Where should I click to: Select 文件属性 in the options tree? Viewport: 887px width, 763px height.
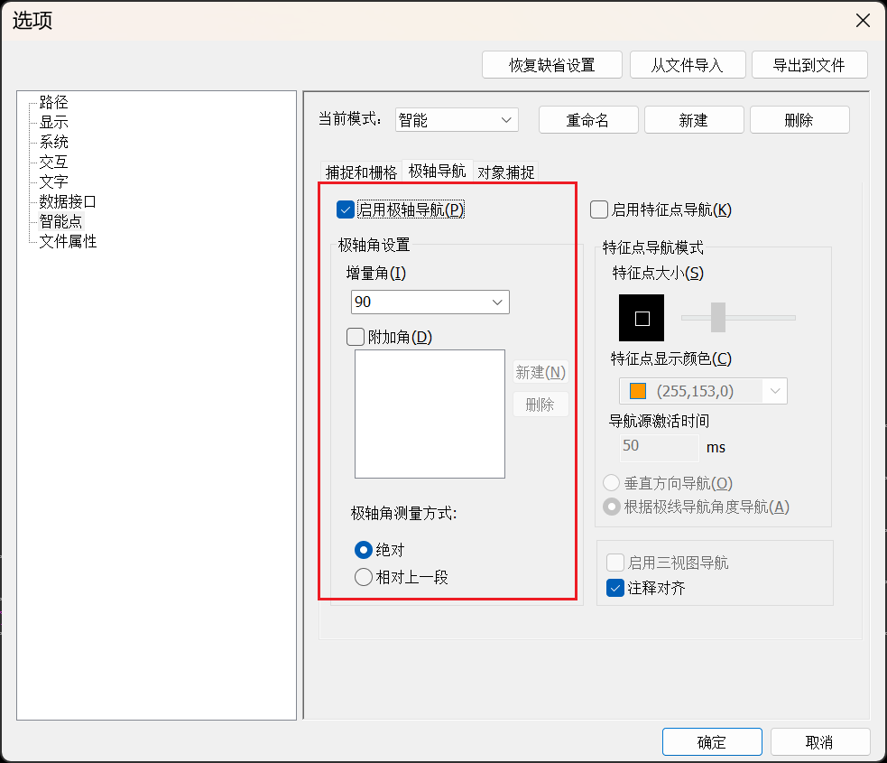pos(68,242)
